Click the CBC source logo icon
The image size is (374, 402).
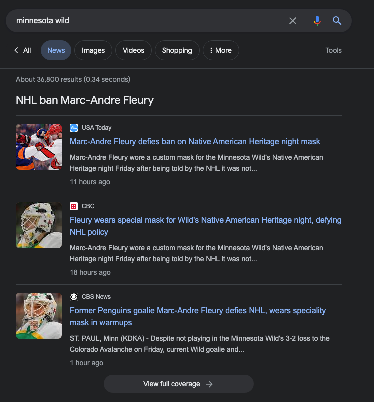click(x=74, y=206)
